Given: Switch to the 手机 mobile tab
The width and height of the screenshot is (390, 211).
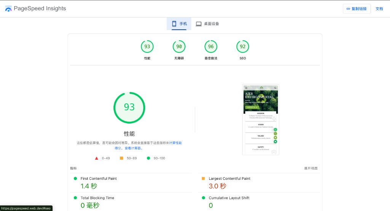Looking at the screenshot, I should [179, 24].
